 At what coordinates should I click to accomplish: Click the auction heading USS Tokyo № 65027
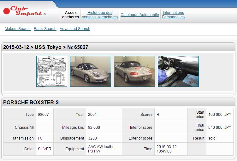46,47
